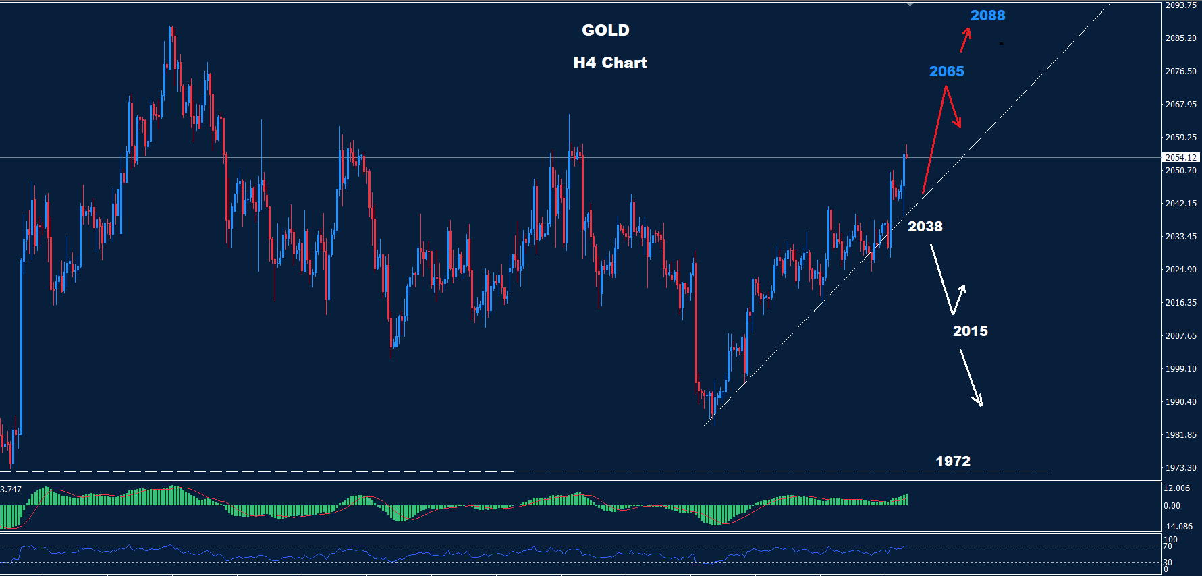Click the 2015 white price label
Viewport: 1202px width, 576px height.
point(970,331)
